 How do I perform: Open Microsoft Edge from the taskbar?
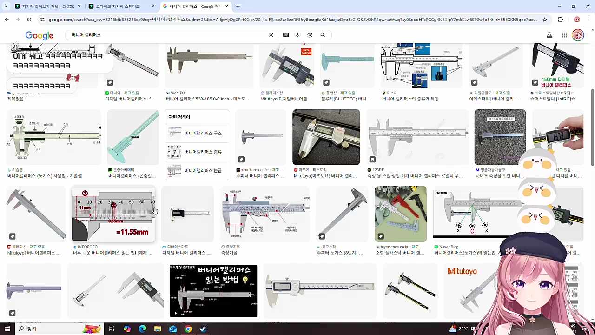(x=142, y=329)
